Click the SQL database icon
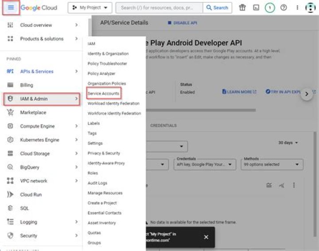The width and height of the screenshot is (319, 251). (10, 208)
